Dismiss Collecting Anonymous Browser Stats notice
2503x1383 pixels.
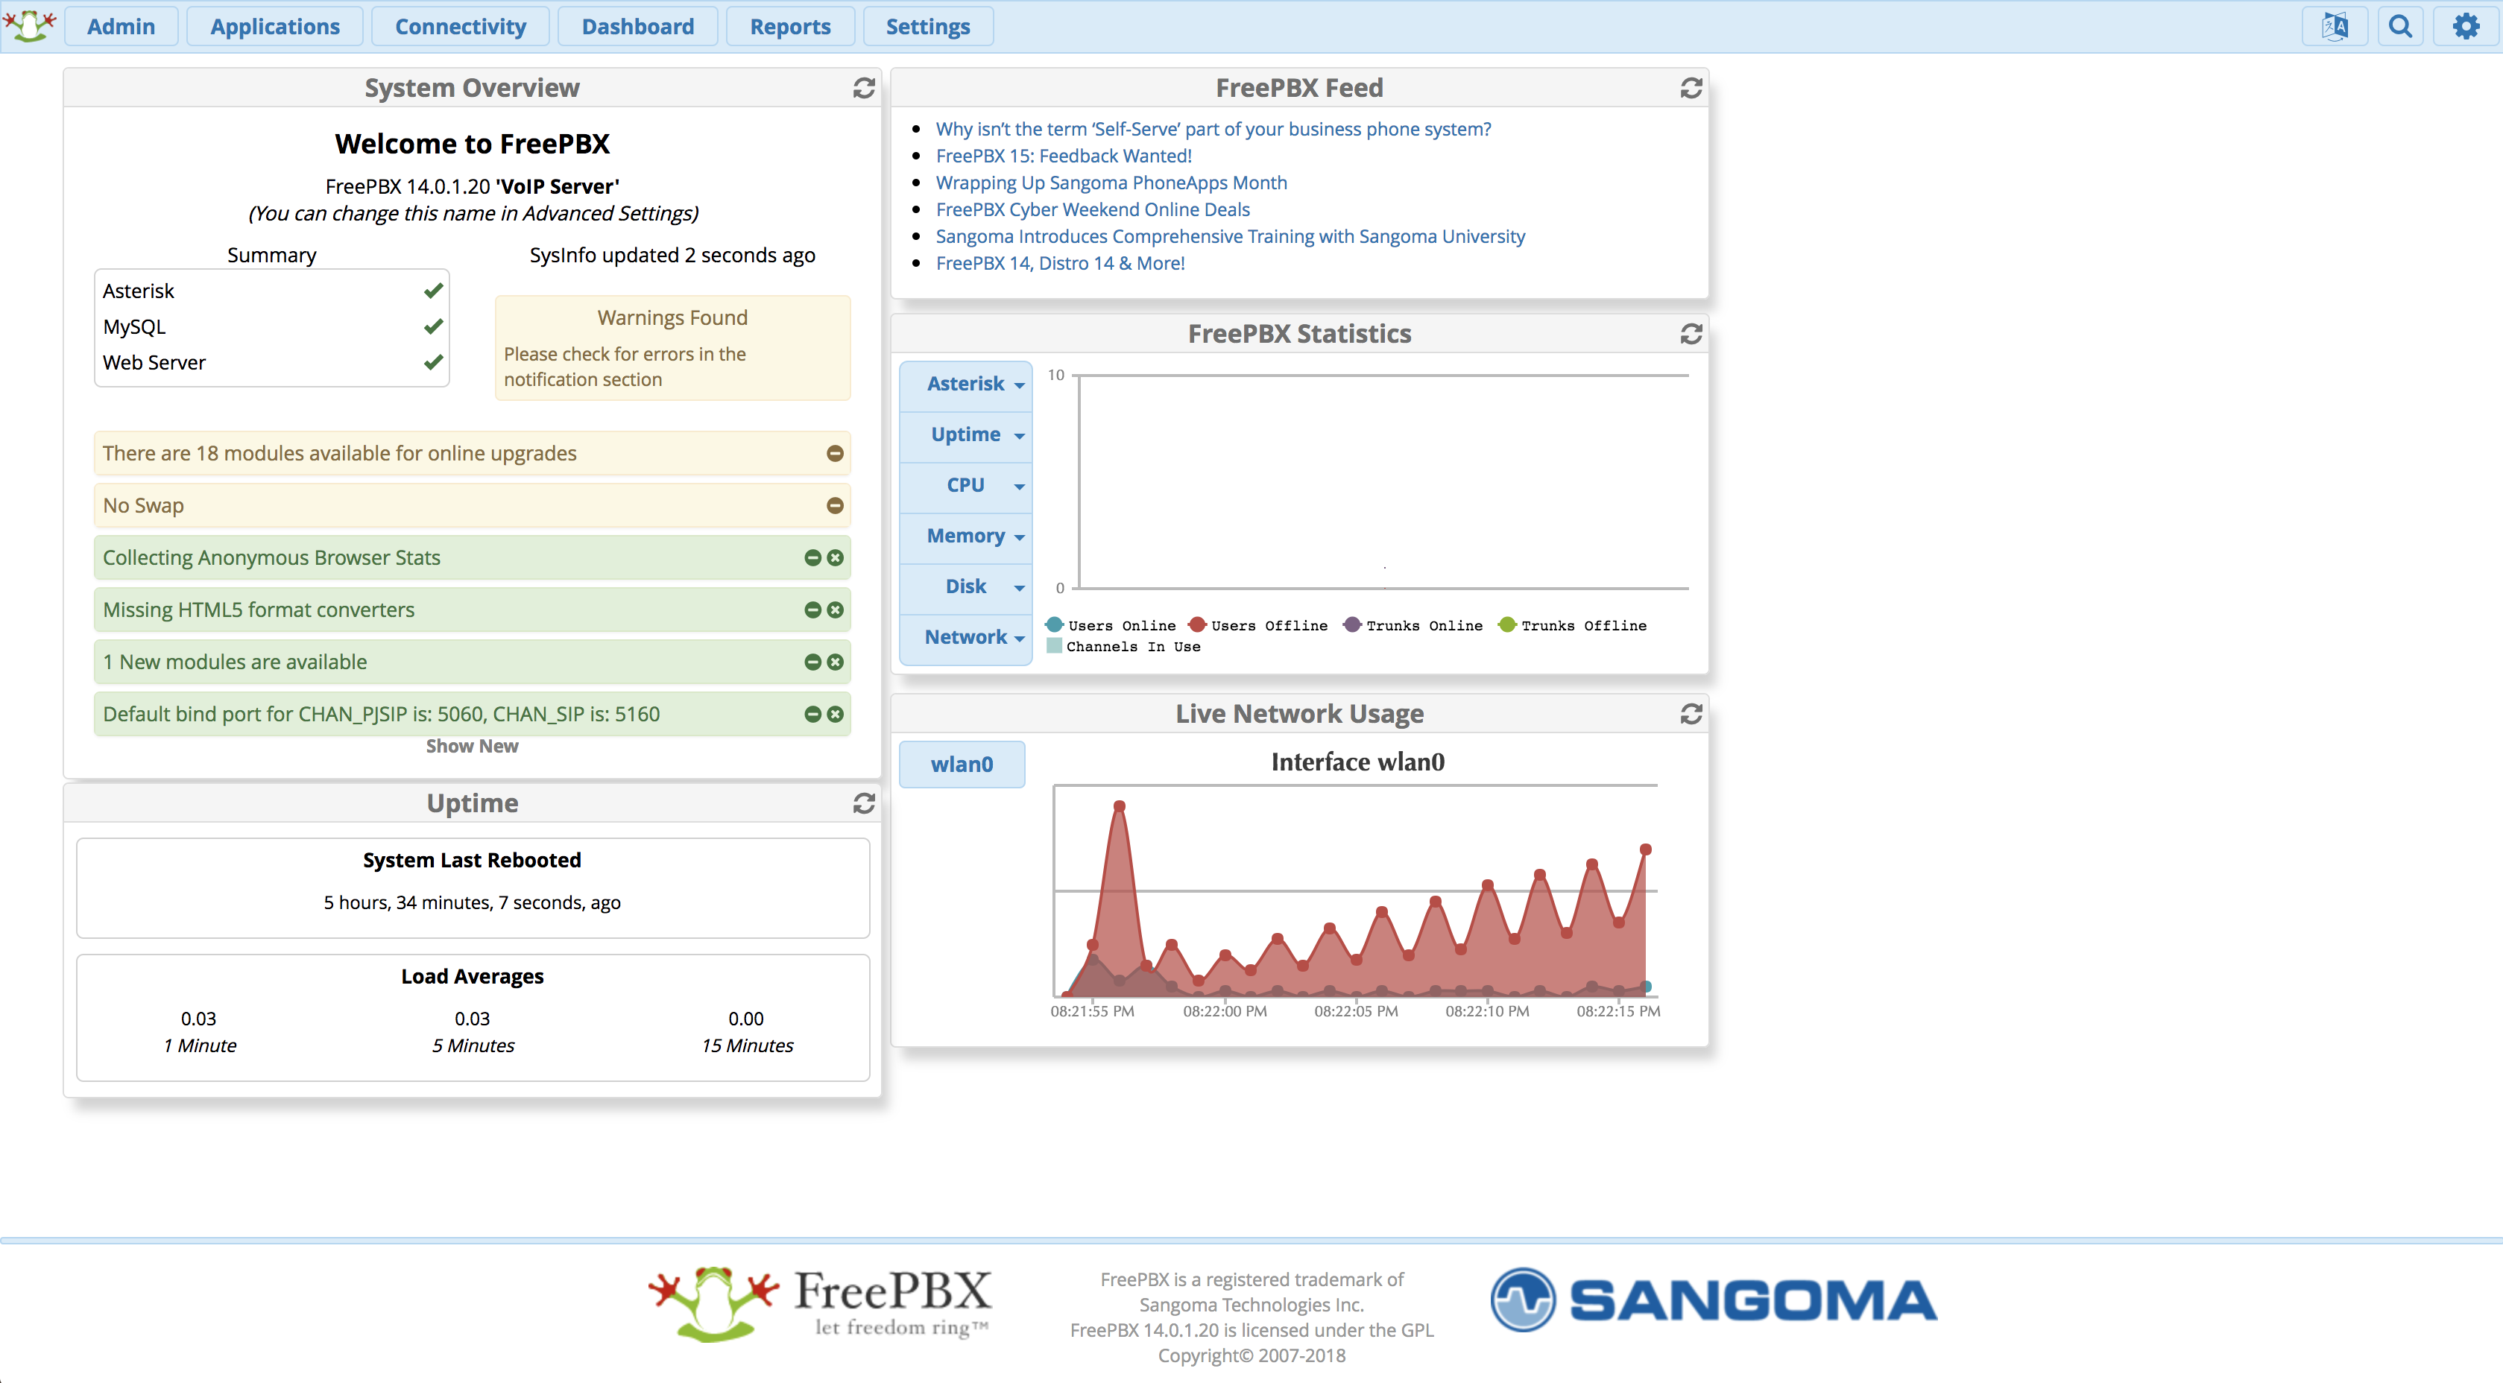pos(835,557)
